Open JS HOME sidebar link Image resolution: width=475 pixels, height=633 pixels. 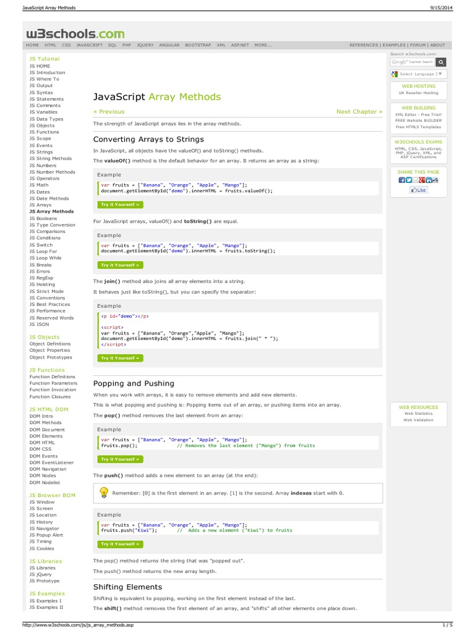click(x=40, y=66)
